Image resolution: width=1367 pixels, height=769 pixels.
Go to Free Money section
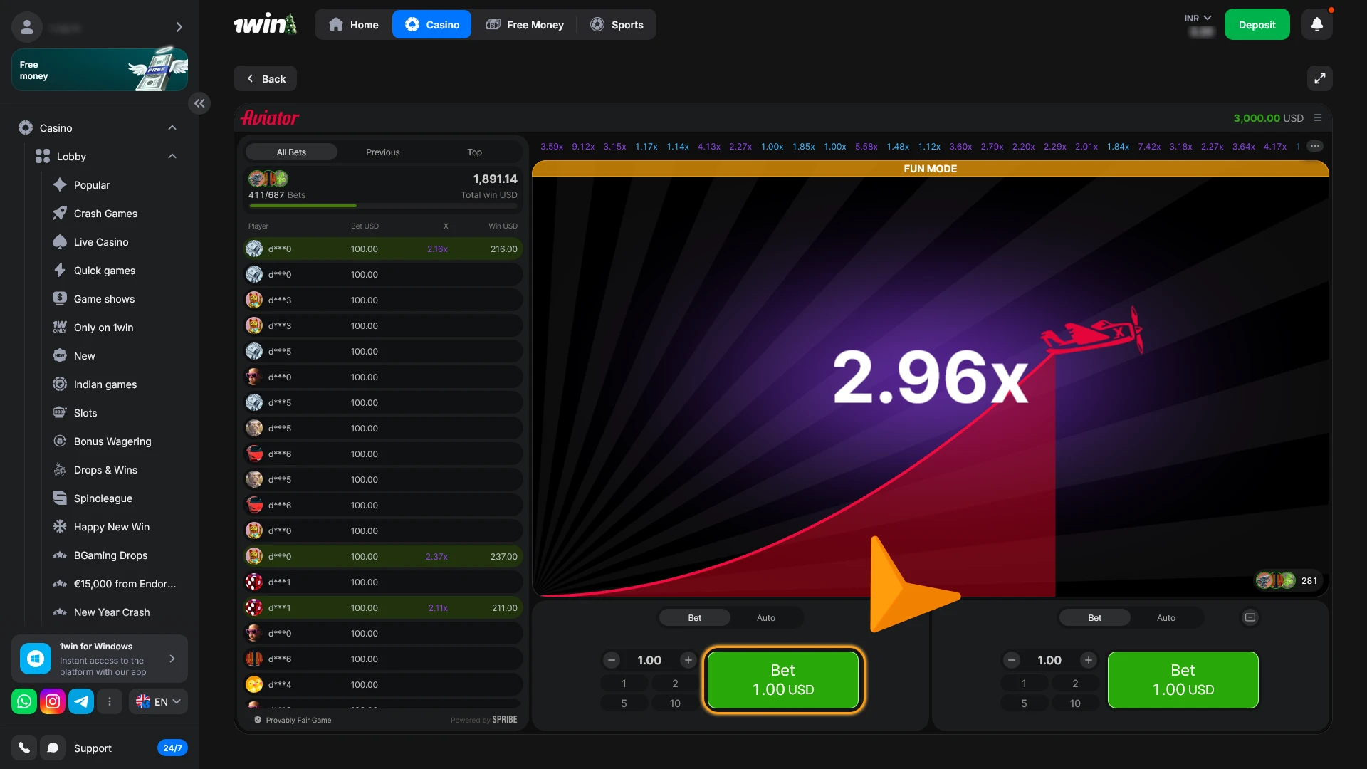[x=525, y=24]
